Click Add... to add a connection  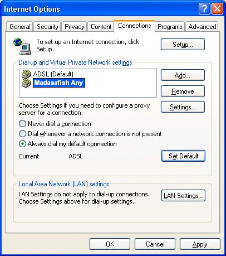coord(183,75)
